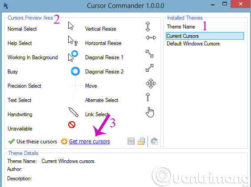Click the Link Select label

pos(97,114)
